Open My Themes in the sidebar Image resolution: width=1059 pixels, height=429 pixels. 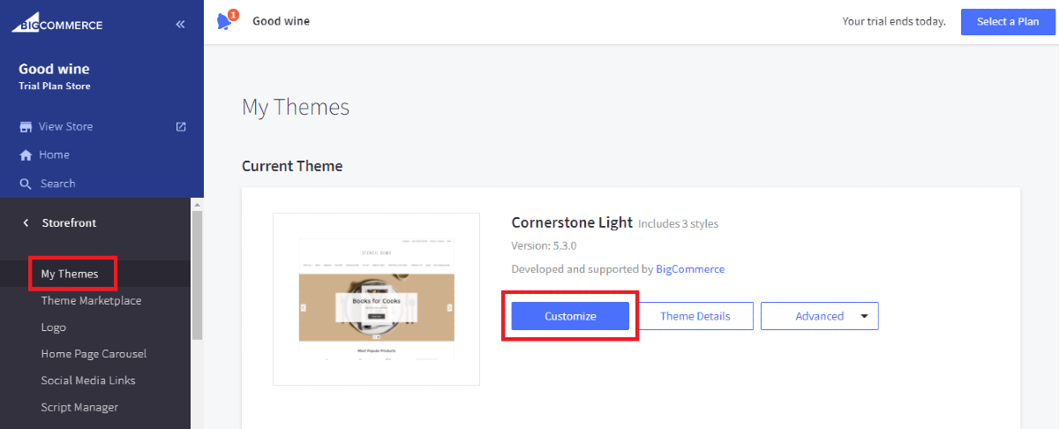69,274
